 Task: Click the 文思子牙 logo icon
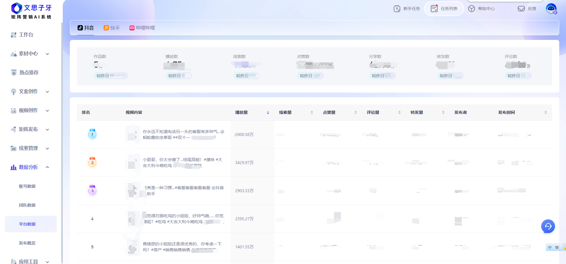17,8
